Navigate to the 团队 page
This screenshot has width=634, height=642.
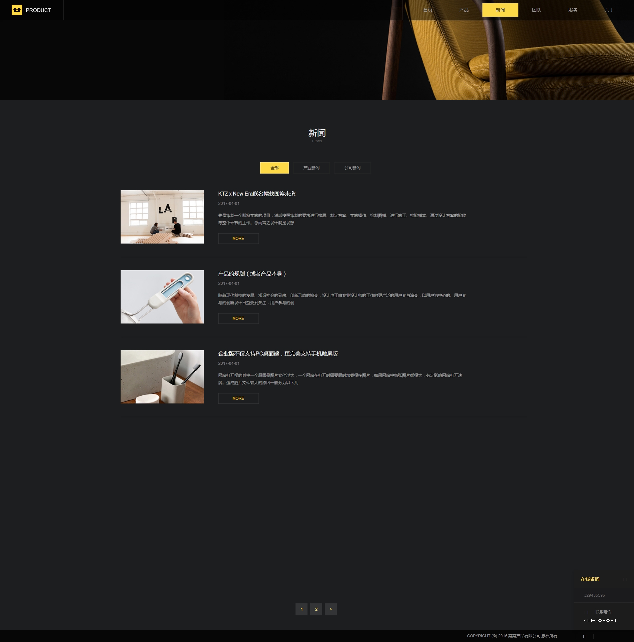536,10
